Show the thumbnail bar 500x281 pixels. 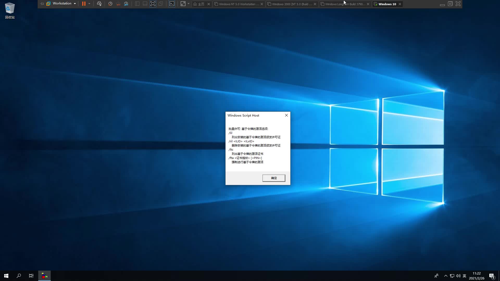(145, 4)
